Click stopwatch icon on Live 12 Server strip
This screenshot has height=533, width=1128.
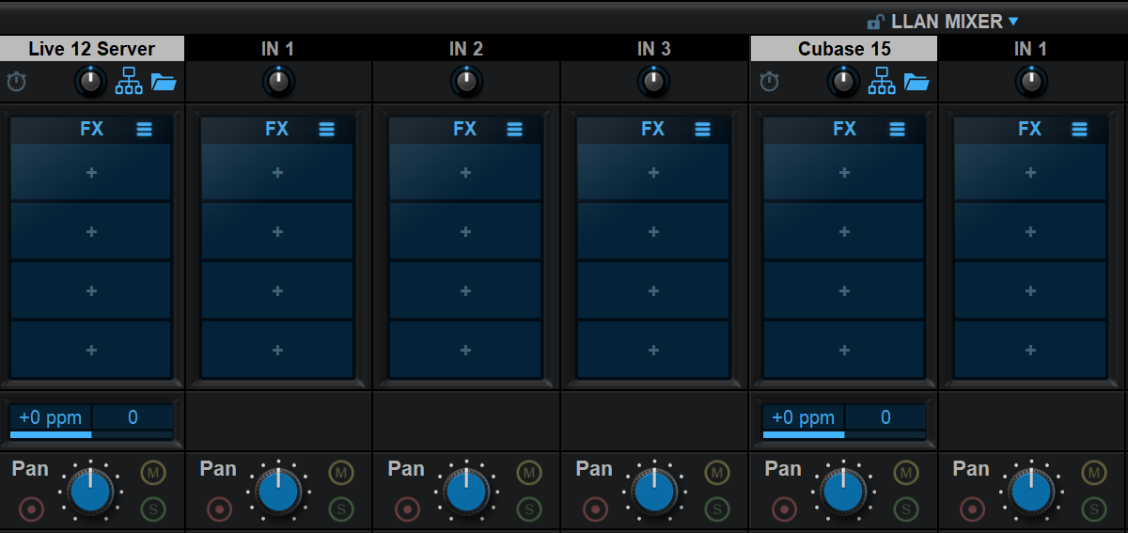click(17, 83)
